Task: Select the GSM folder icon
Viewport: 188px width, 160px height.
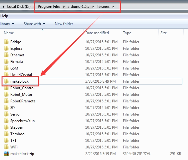Action: 6,68
